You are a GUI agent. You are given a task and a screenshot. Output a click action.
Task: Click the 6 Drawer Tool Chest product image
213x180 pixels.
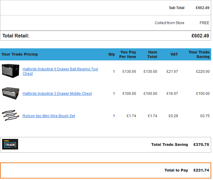(x=11, y=71)
